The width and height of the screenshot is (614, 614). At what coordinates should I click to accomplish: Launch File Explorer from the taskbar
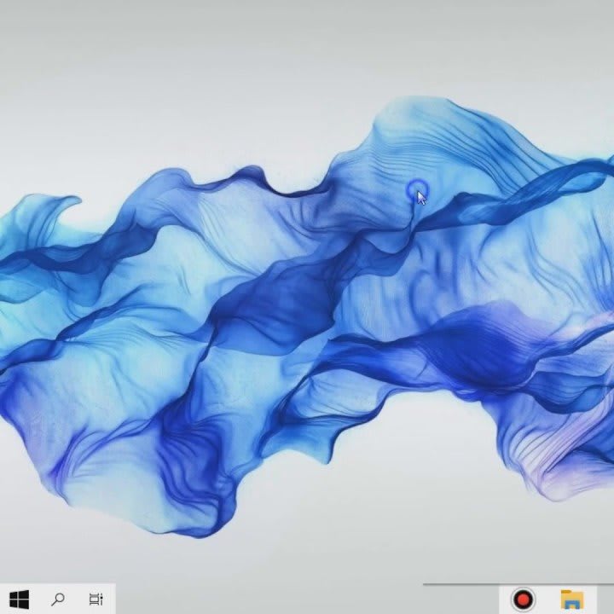(572, 600)
